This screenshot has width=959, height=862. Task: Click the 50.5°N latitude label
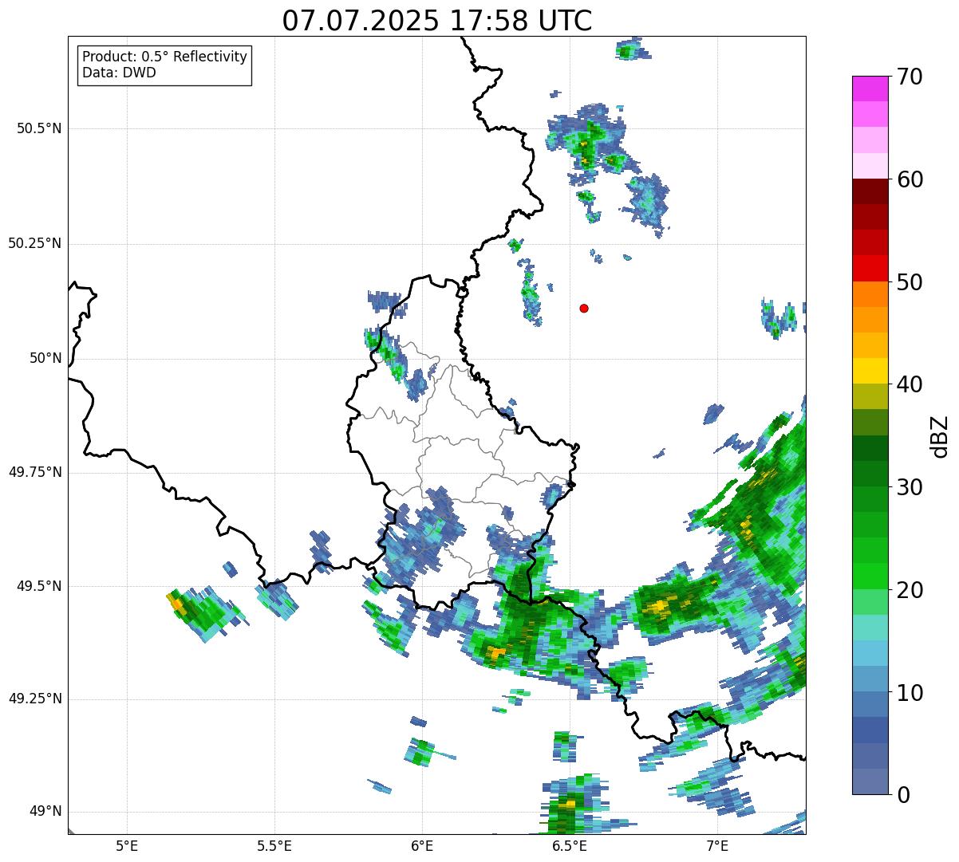pyautogui.click(x=38, y=128)
